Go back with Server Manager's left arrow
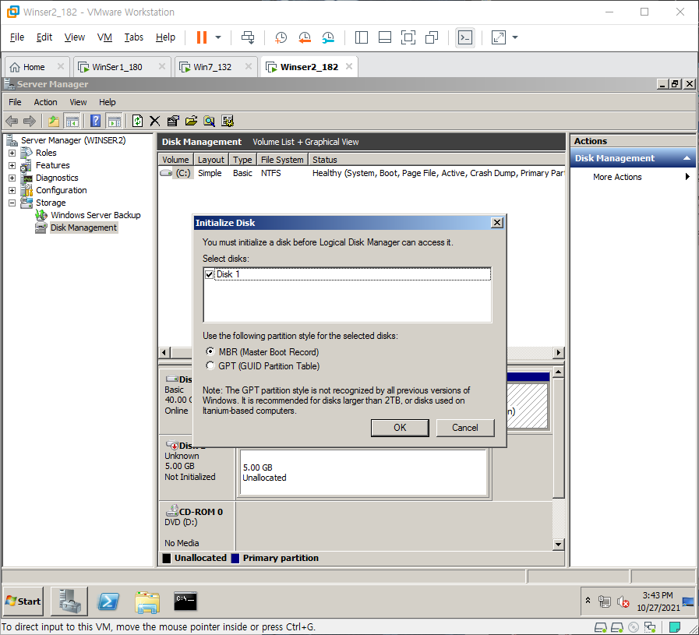699x635 pixels. [12, 121]
